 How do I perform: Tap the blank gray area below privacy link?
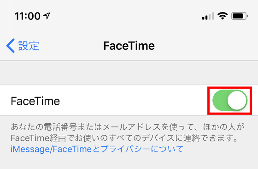point(129,163)
